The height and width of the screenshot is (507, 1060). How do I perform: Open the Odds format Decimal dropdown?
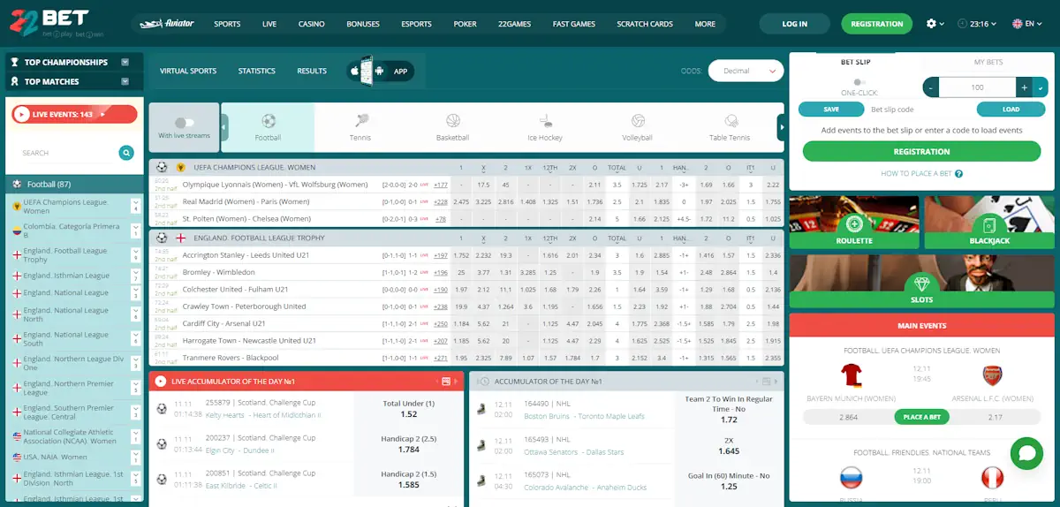746,71
